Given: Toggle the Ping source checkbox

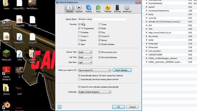Looking at the screenshot, I should [x=99, y=32].
